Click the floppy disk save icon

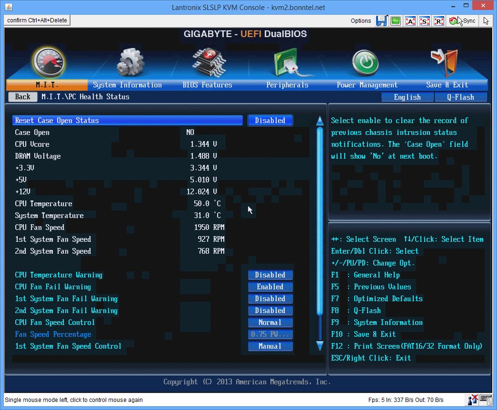(x=381, y=21)
